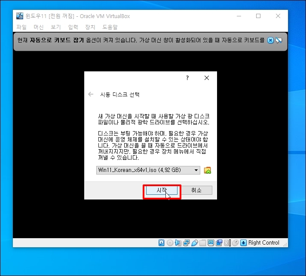Click the recording status icon
Viewport: 306px width, 276px height.
click(x=219, y=242)
